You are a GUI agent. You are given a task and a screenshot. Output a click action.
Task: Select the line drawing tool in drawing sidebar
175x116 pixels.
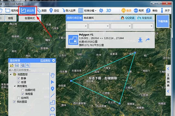pyautogui.click(x=52, y=95)
